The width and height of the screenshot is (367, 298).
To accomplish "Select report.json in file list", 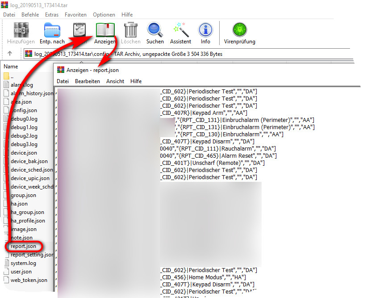I will tap(24, 246).
